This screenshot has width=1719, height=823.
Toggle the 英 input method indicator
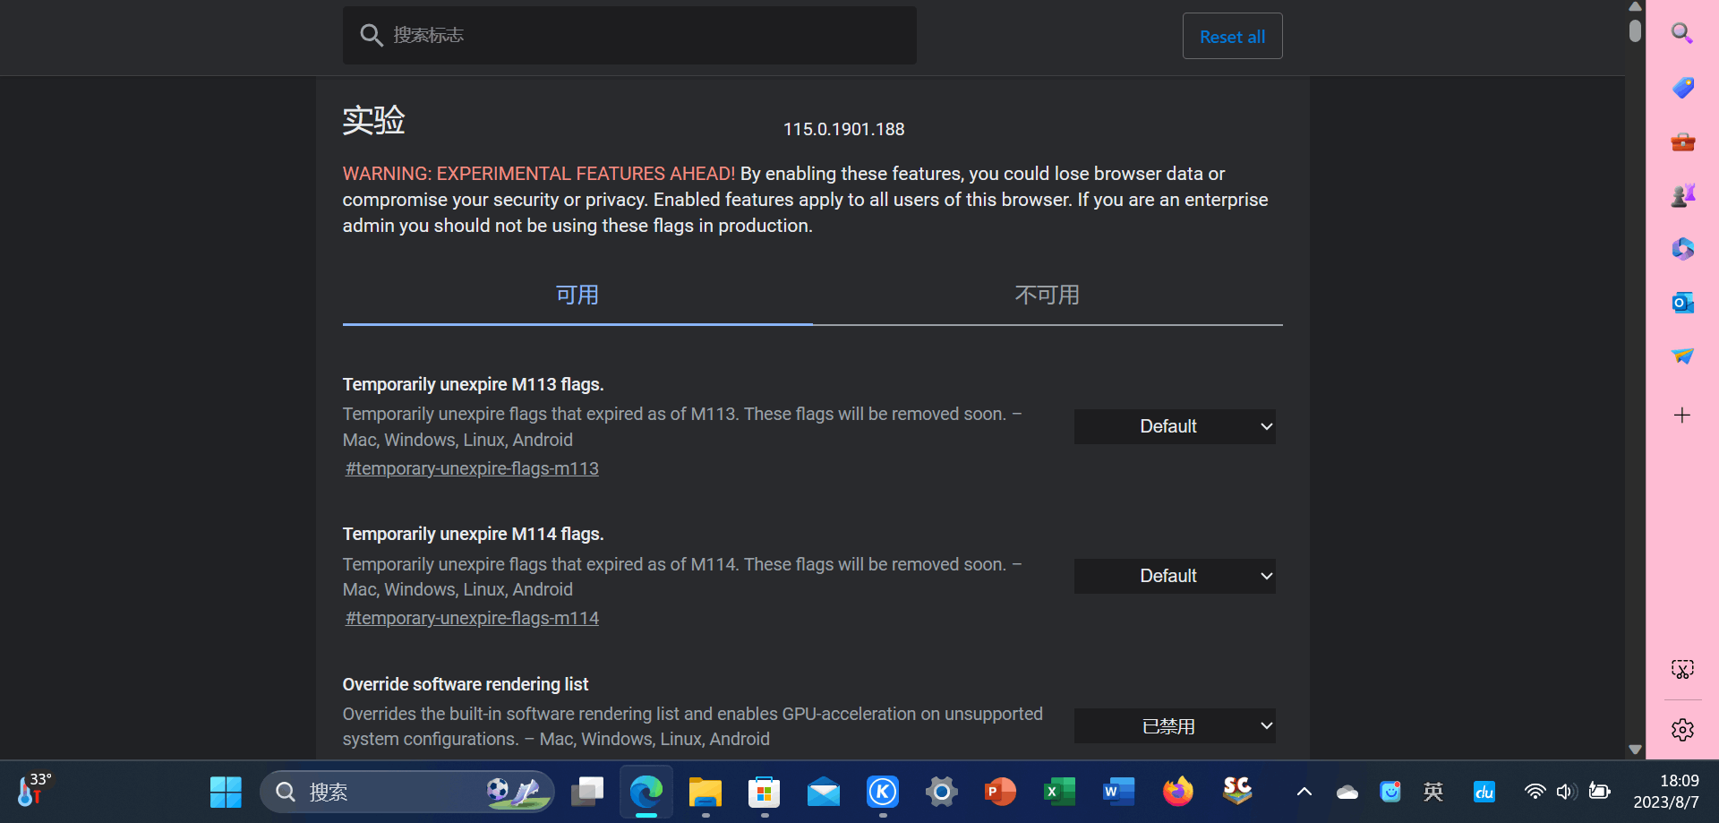[1433, 792]
